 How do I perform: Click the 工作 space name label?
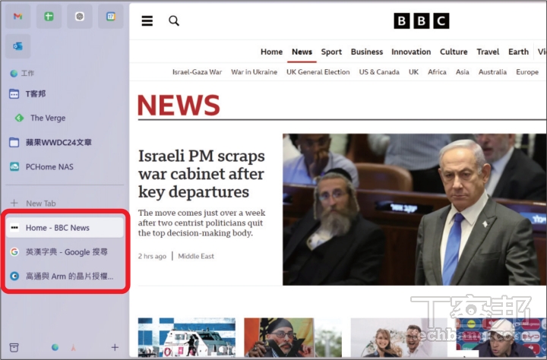coord(27,73)
